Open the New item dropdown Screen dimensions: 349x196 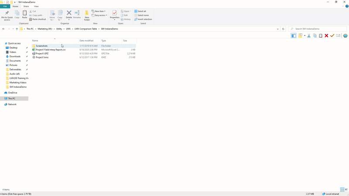point(99,11)
